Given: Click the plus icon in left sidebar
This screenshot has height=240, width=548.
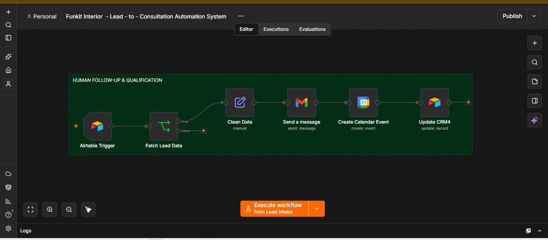Looking at the screenshot, I should 8,12.
